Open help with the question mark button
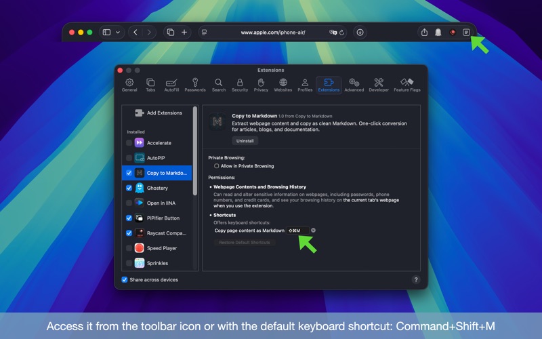542x339 pixels. click(x=416, y=279)
